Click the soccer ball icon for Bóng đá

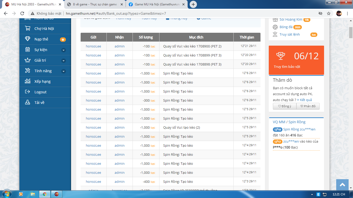click(x=275, y=27)
